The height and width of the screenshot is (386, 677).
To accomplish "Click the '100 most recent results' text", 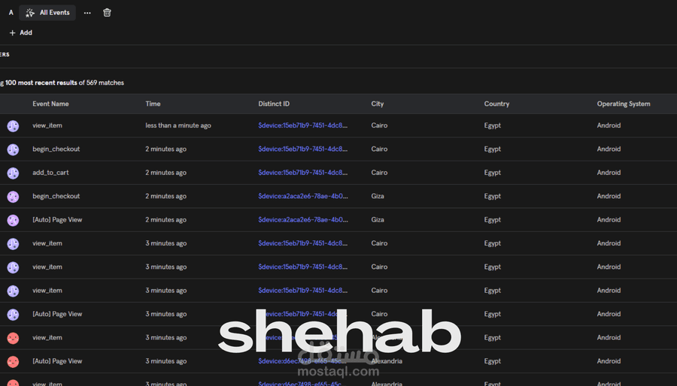I will [x=41, y=83].
